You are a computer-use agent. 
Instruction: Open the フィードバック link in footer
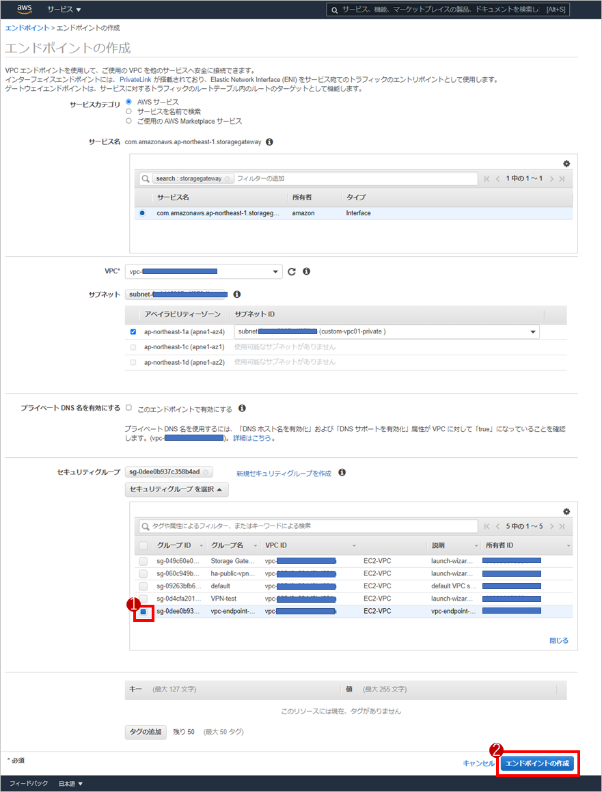click(29, 783)
